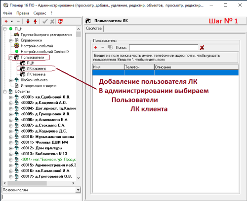This screenshot has width=247, height=201.
Task: Select <0005> д.Гришуновой И.В. object
Action: 45,114
